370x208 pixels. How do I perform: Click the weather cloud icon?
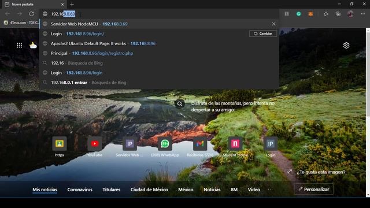pyautogui.click(x=33, y=45)
